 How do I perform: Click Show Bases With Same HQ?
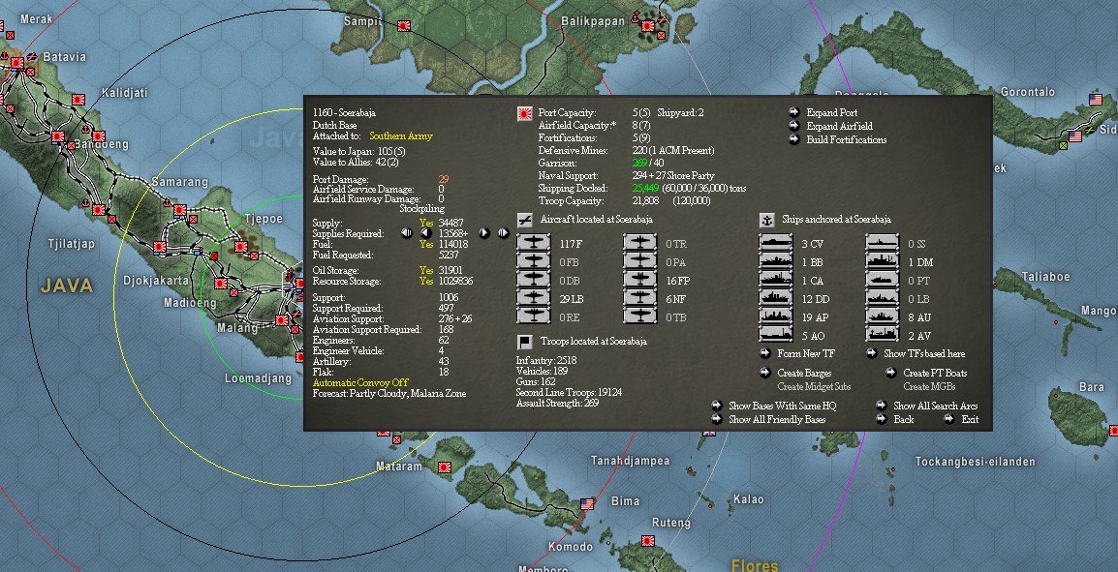[782, 406]
